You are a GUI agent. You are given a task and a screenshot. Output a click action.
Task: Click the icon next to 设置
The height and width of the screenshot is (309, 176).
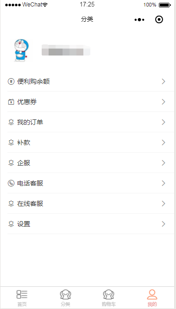pyautogui.click(x=11, y=224)
